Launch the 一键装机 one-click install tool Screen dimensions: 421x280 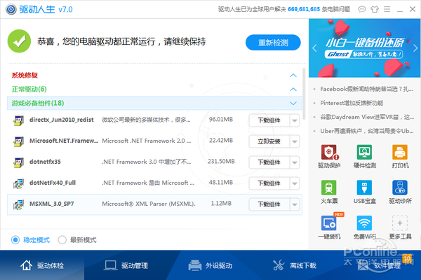point(329,227)
